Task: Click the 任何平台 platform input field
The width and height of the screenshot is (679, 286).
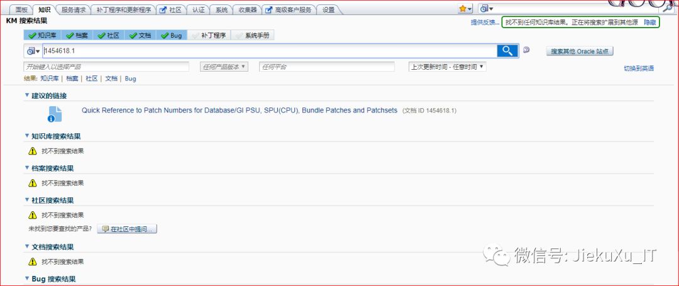Action: (327, 67)
